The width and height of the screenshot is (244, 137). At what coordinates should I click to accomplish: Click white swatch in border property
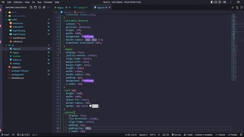90,106
